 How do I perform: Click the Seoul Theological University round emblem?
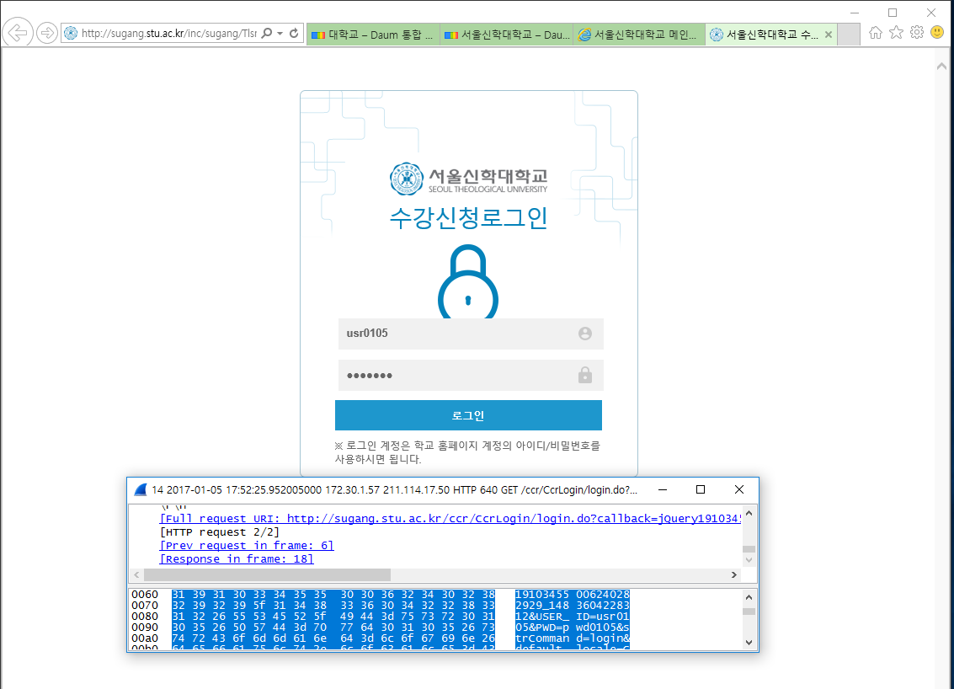pos(407,179)
